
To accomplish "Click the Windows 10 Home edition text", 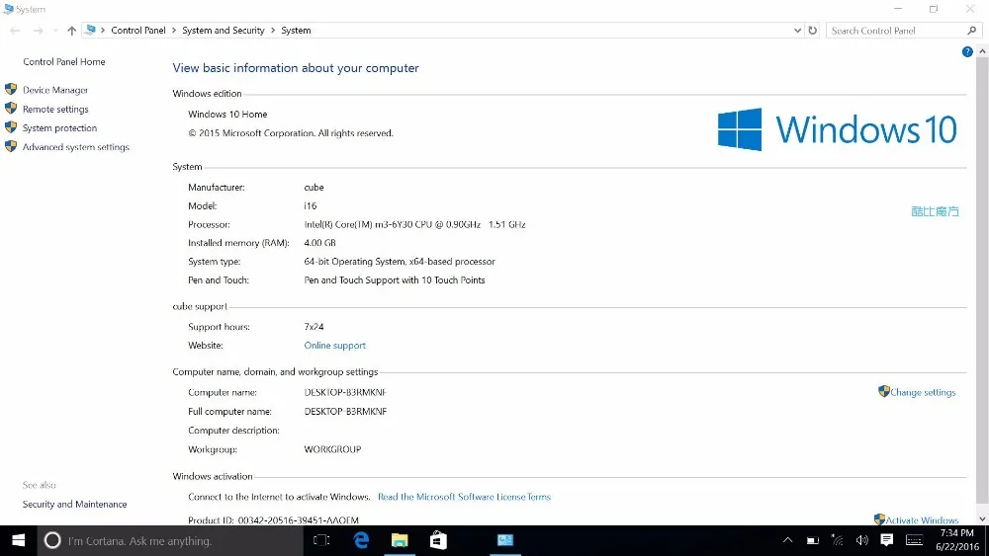I will tap(227, 114).
